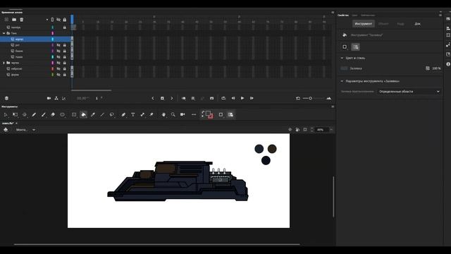Collapse the expanded Tank layer folder
The height and width of the screenshot is (254, 451).
pos(4,33)
